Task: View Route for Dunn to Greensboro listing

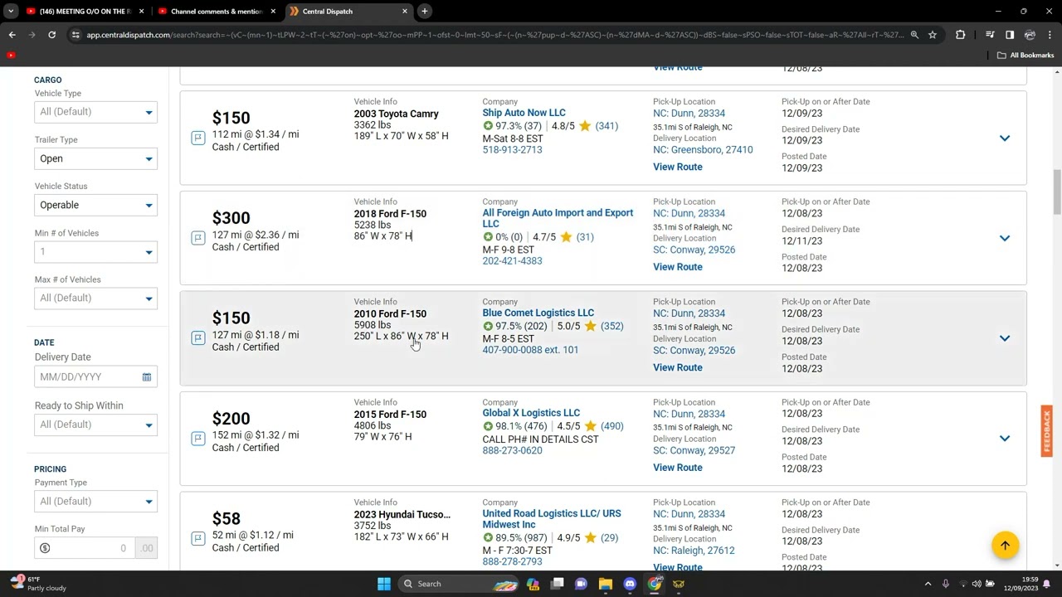Action: click(x=677, y=167)
